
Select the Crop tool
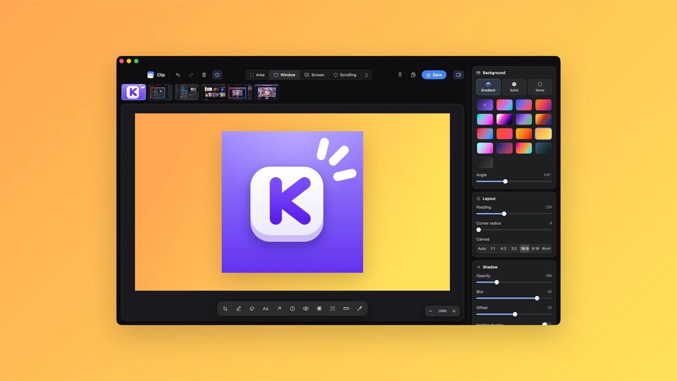pos(225,309)
